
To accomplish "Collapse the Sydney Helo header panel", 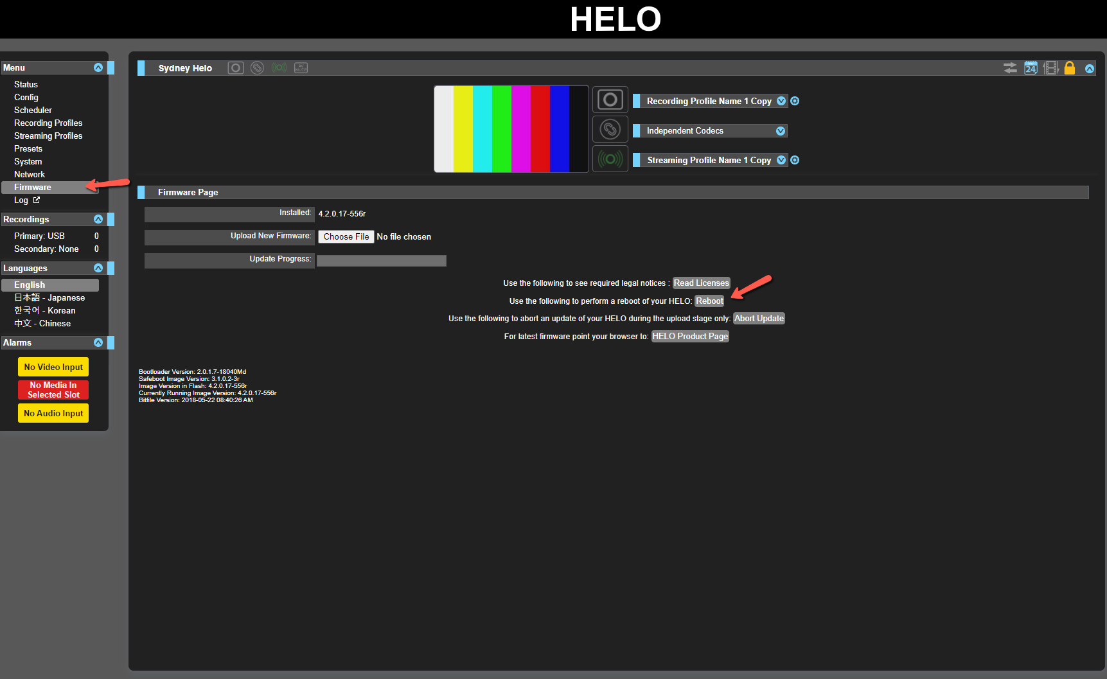I will click(x=1090, y=69).
